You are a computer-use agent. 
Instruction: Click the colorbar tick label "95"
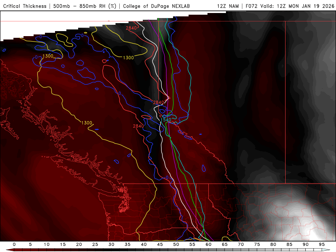pos(322,244)
